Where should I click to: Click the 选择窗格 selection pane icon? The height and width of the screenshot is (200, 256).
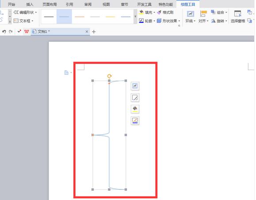(x=238, y=17)
